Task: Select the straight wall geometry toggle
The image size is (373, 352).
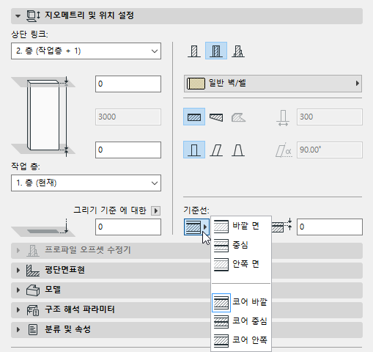Action: click(x=194, y=117)
